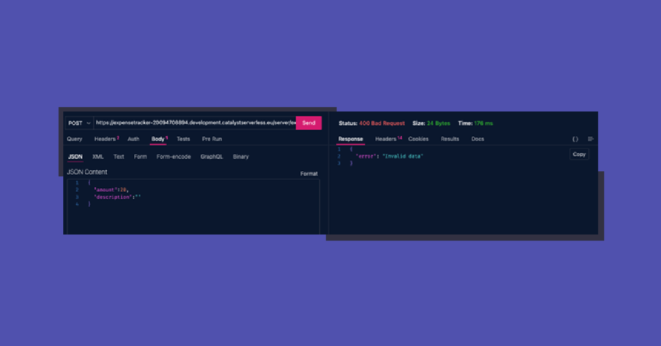Select the Binary body type
Screen dimensions: 661x346
click(x=241, y=157)
